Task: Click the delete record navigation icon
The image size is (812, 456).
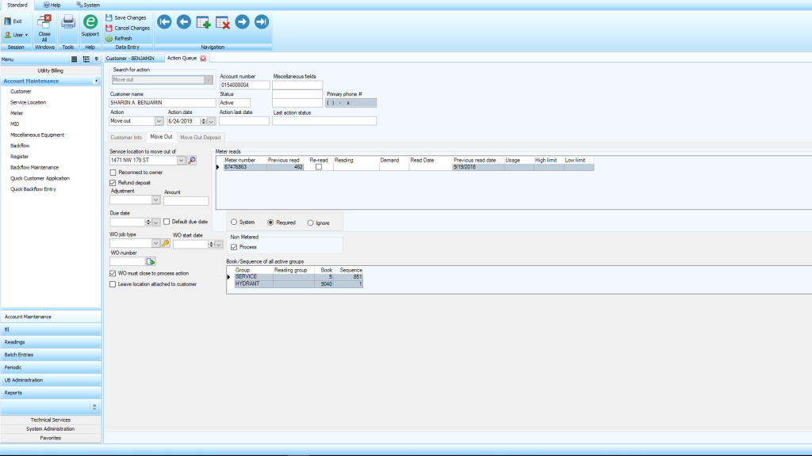Action: [221, 22]
